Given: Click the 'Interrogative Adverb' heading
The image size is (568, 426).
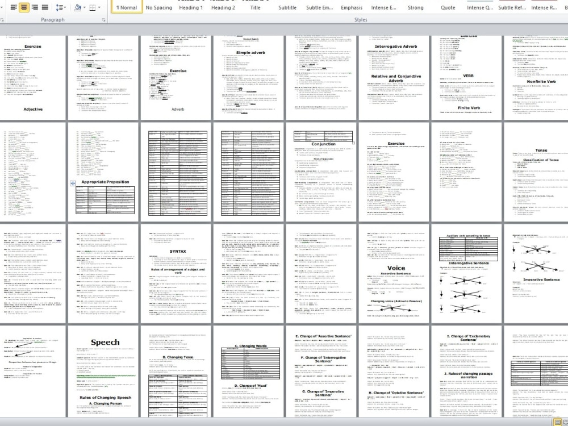Looking at the screenshot, I should pos(395,47).
